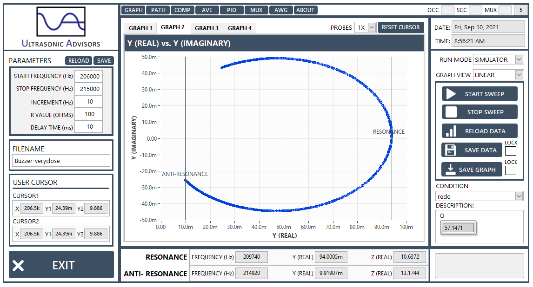
Task: Click the resonance Z (REAL) value 10.6372
Action: [x=410, y=257]
